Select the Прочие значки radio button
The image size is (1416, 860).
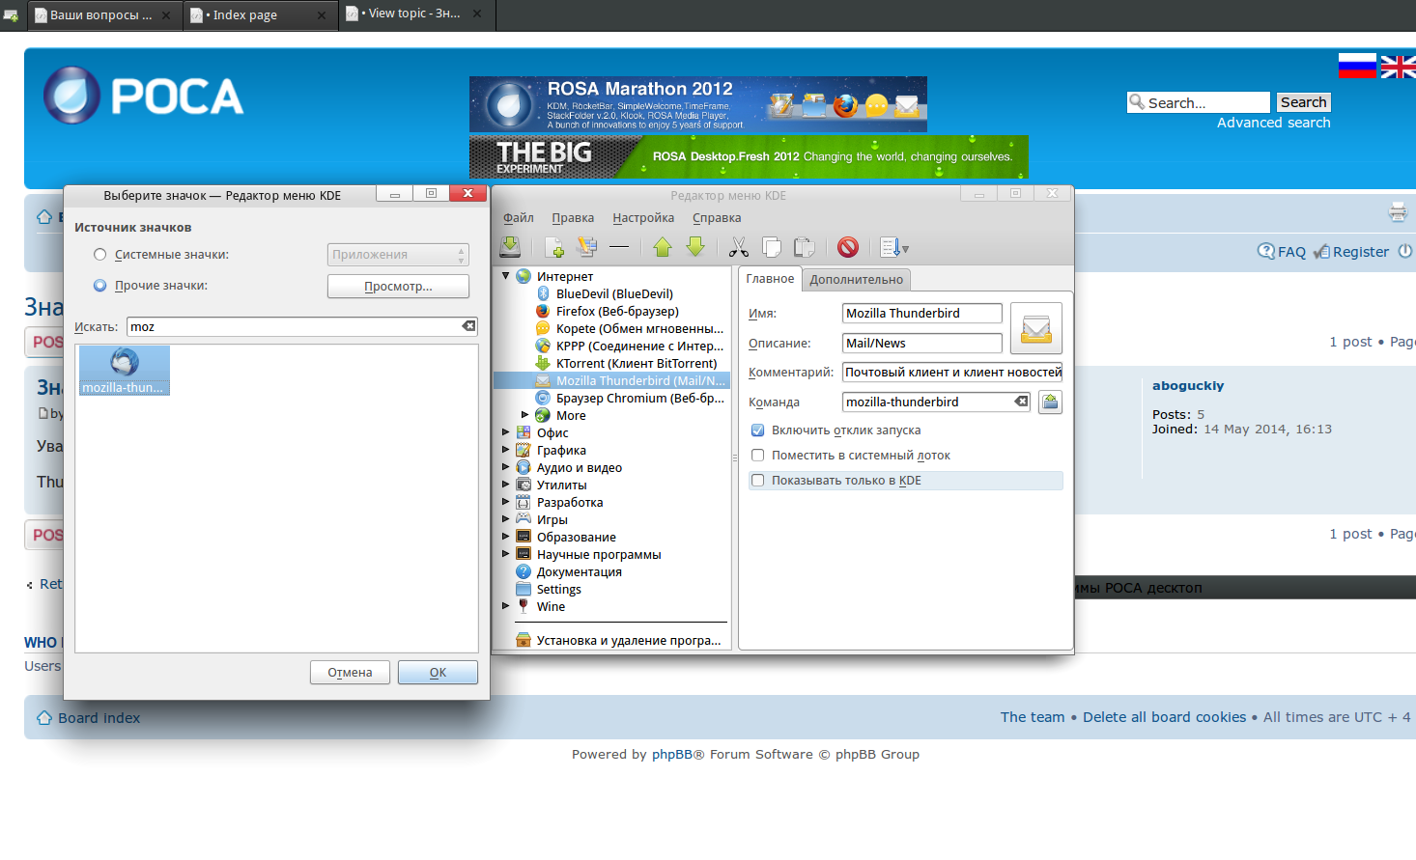(99, 286)
